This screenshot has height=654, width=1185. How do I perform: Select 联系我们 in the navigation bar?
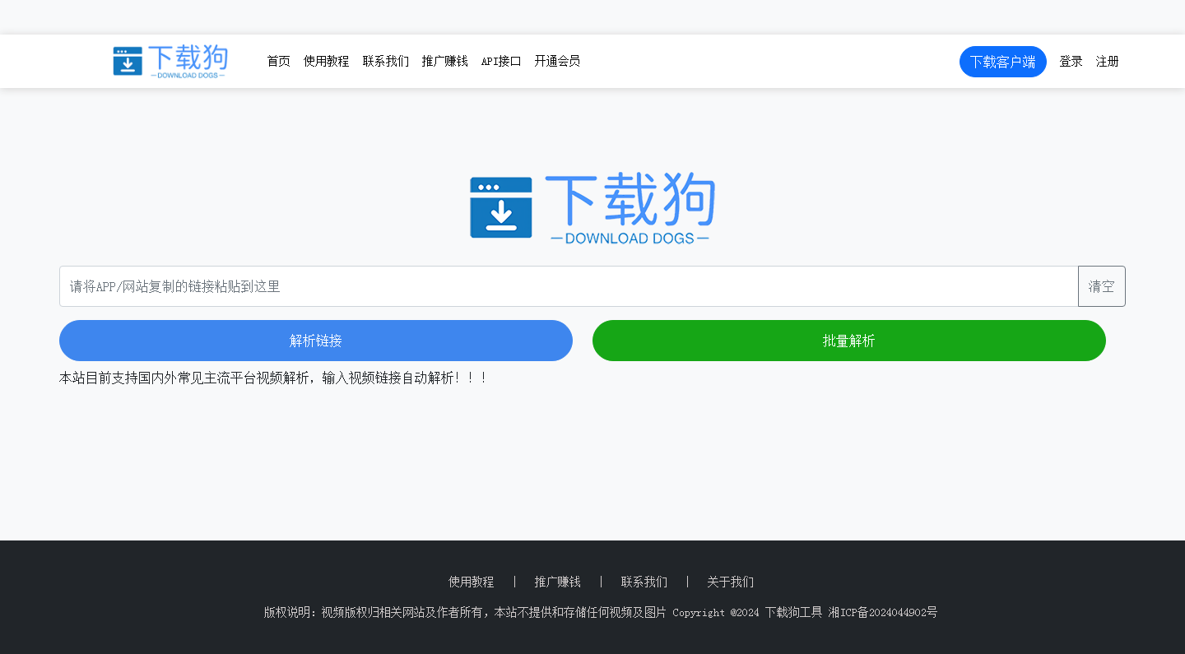[x=386, y=61]
